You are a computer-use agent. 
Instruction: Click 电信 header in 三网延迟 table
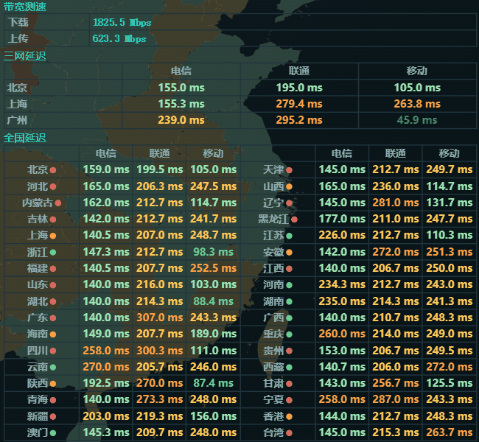(x=181, y=71)
